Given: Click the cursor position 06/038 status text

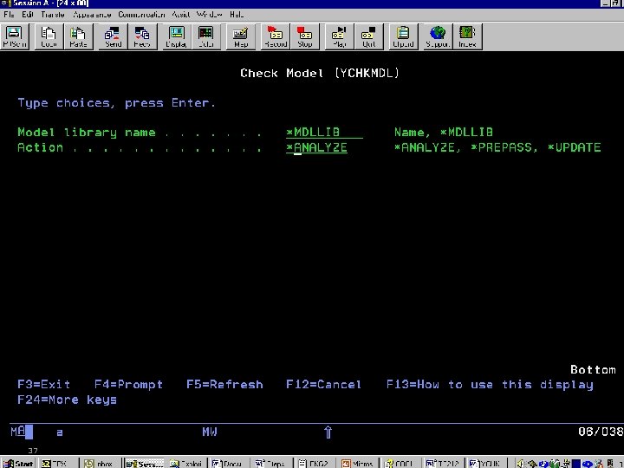Looking at the screenshot, I should tap(601, 432).
